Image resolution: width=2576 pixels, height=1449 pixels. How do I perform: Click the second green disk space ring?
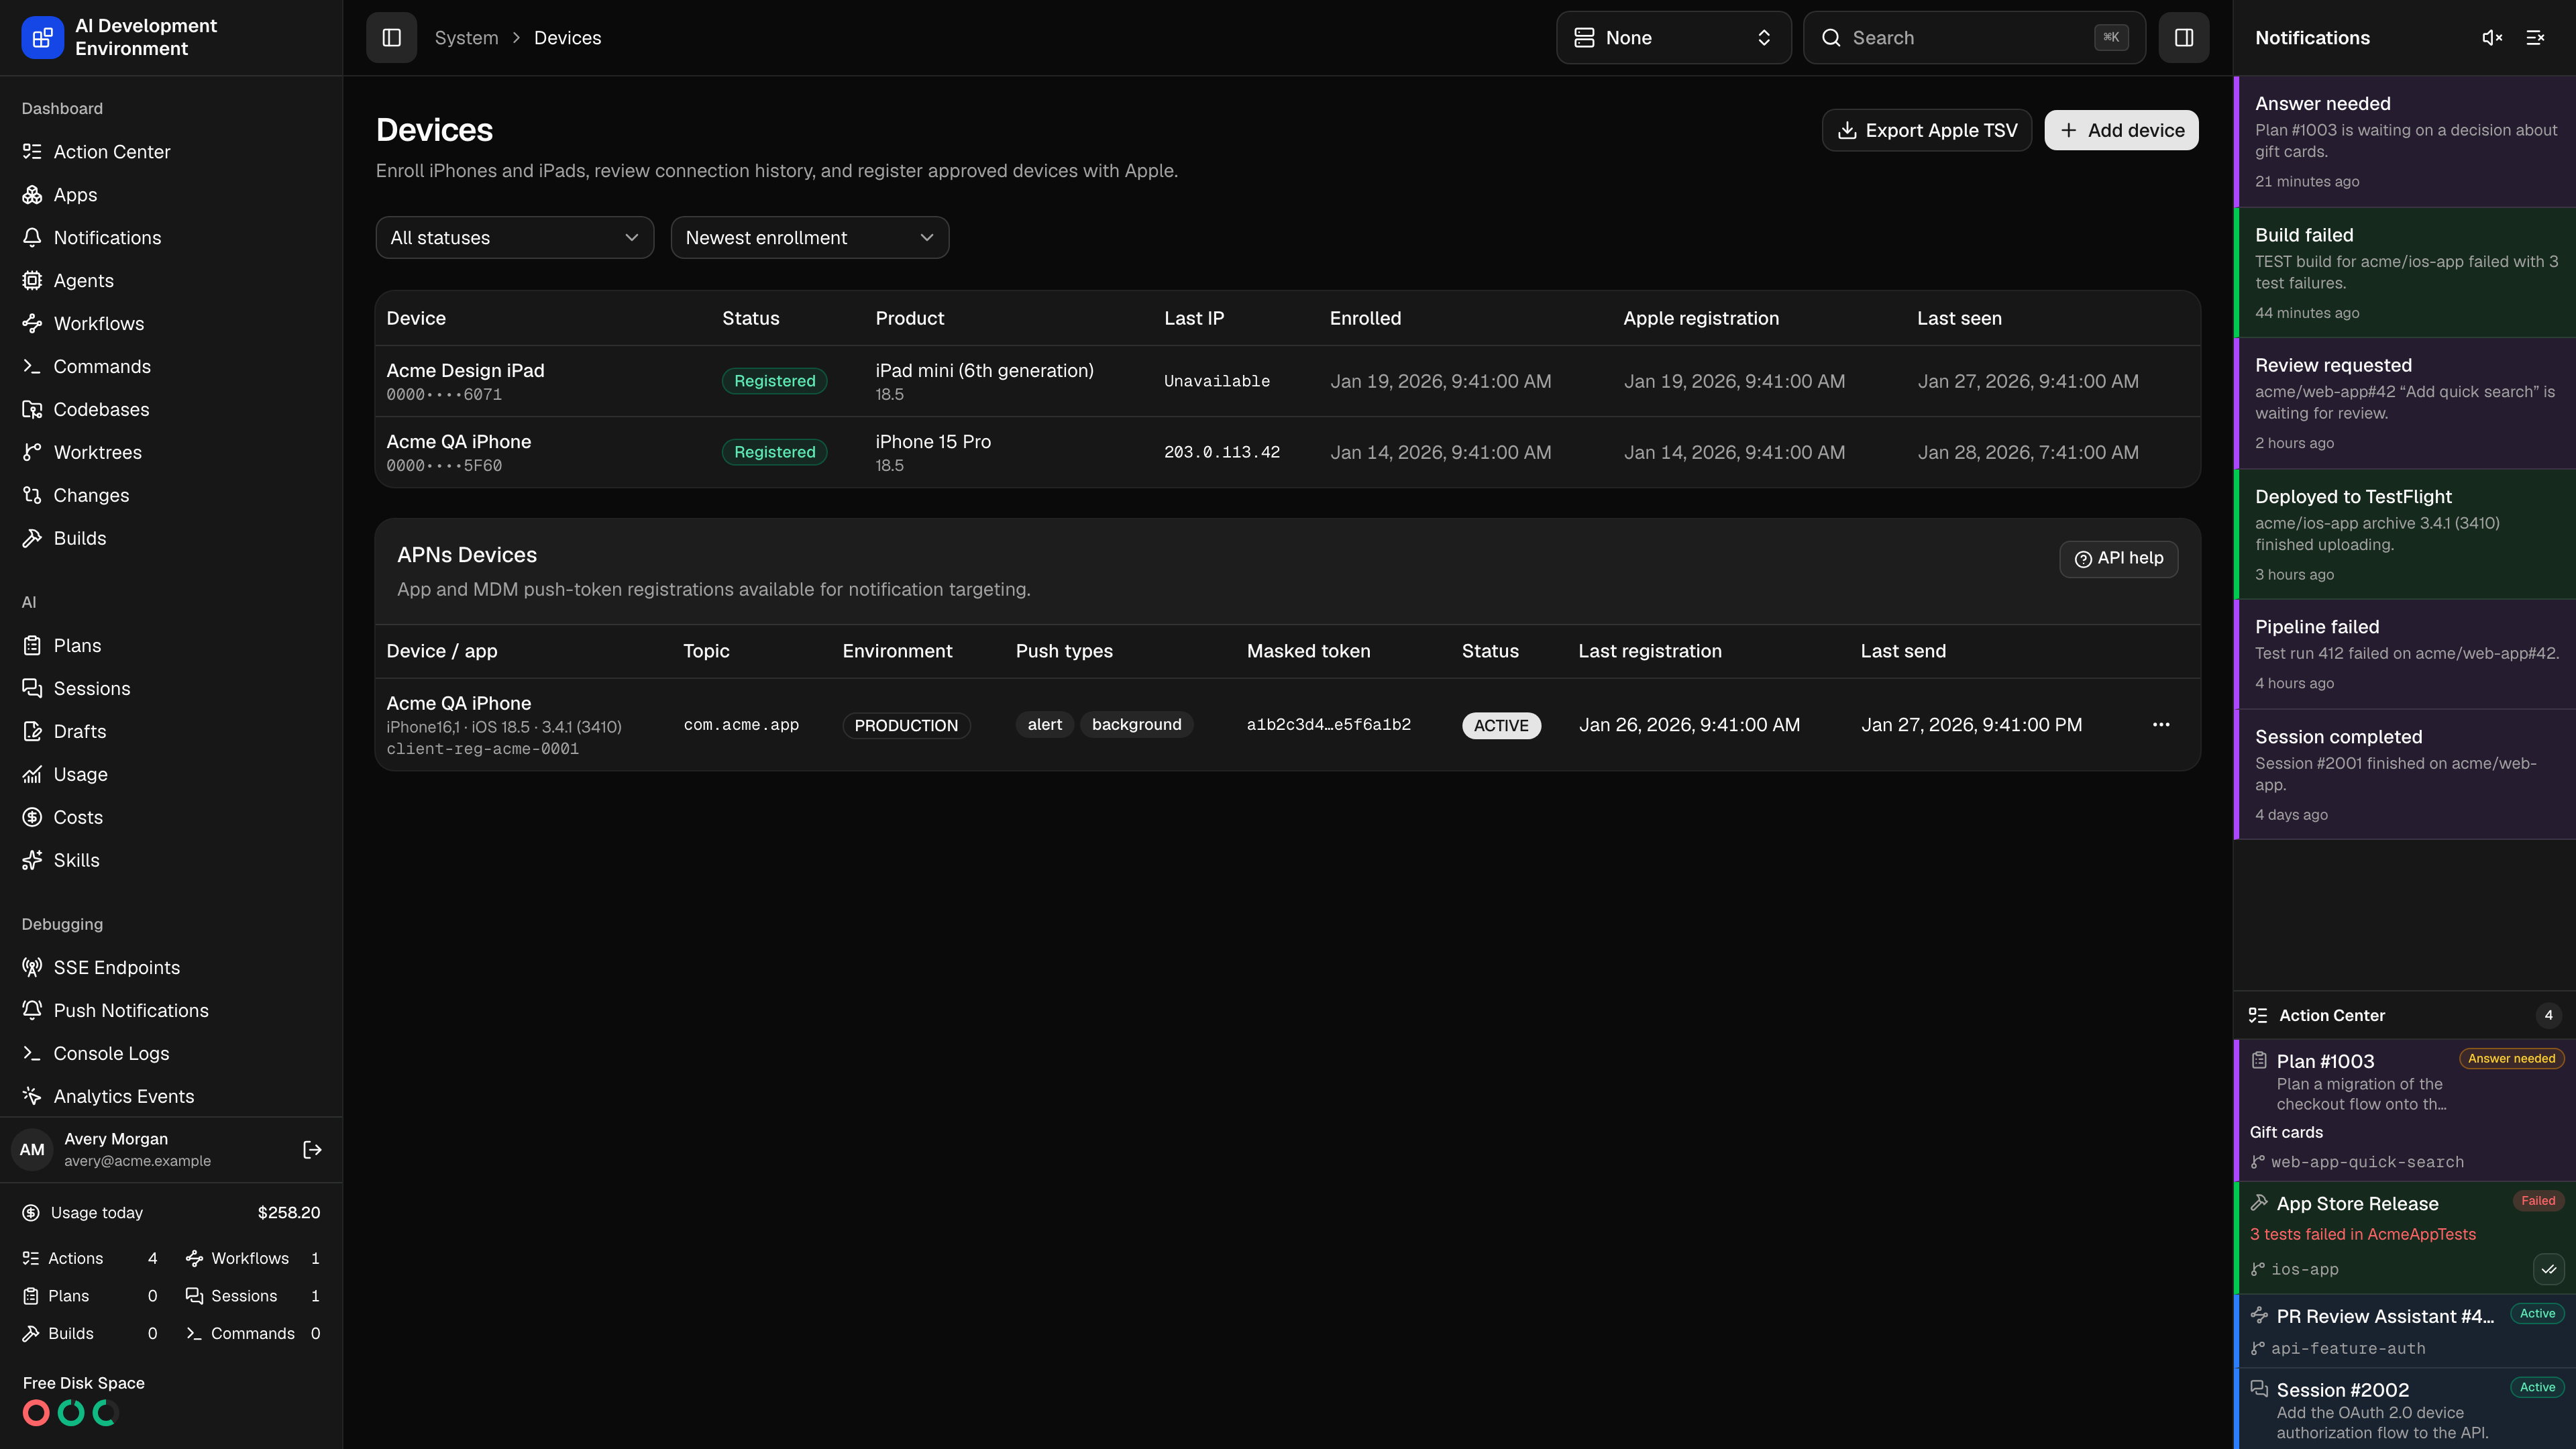pyautogui.click(x=71, y=1412)
